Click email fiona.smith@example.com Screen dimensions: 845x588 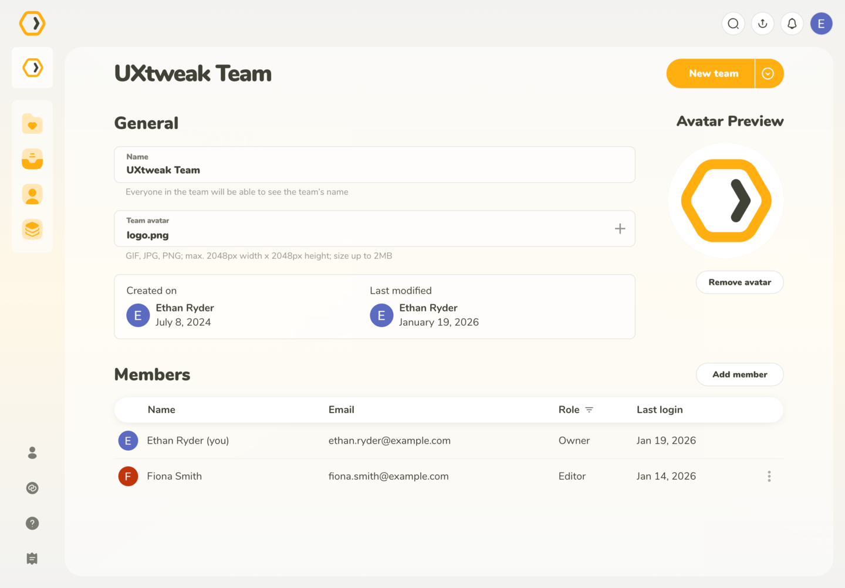point(388,476)
